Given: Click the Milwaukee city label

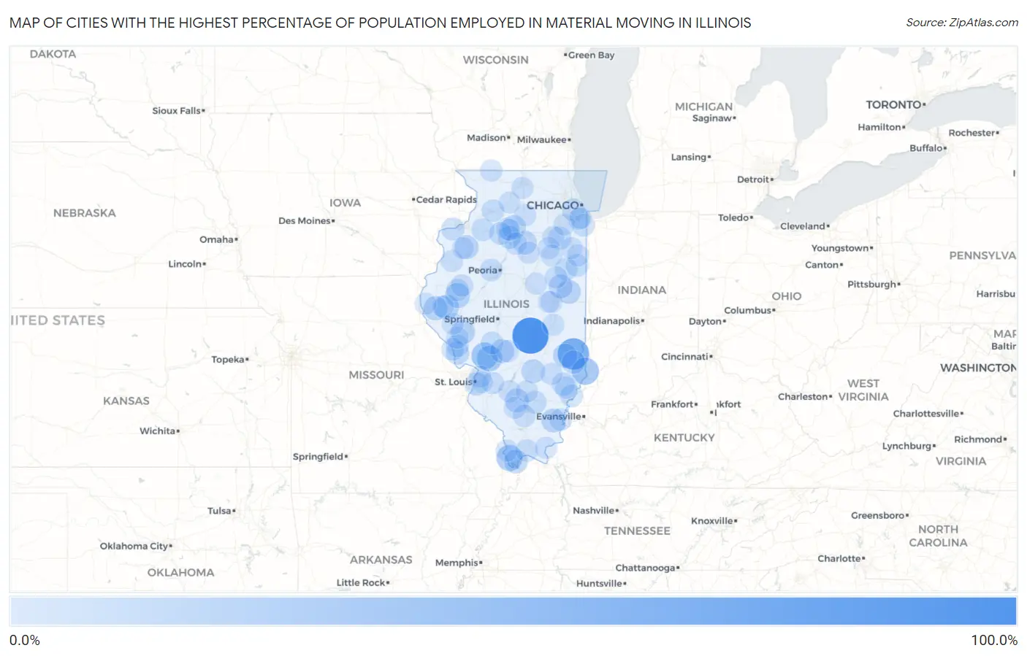Looking at the screenshot, I should [x=542, y=139].
